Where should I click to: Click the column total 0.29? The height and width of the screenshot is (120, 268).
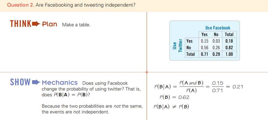click(216, 54)
